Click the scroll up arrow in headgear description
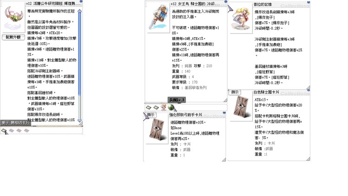 [80, 11]
